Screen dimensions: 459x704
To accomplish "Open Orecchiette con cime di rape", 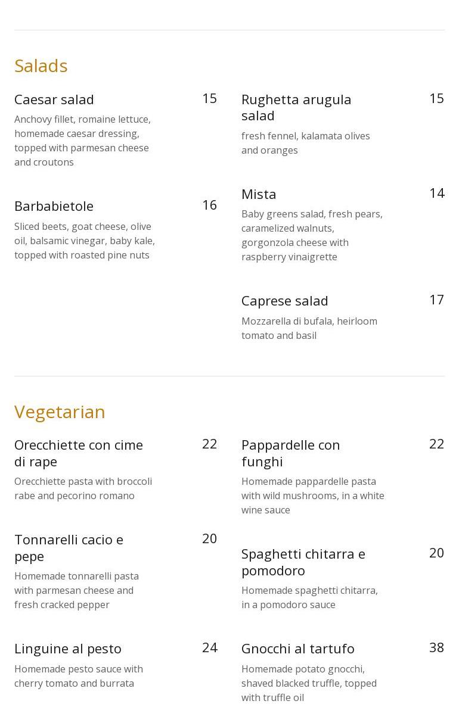I will click(78, 453).
